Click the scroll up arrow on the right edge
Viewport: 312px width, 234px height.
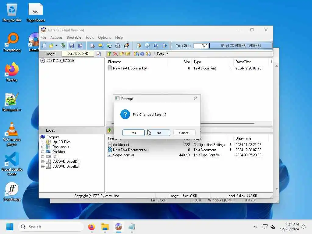277,66
